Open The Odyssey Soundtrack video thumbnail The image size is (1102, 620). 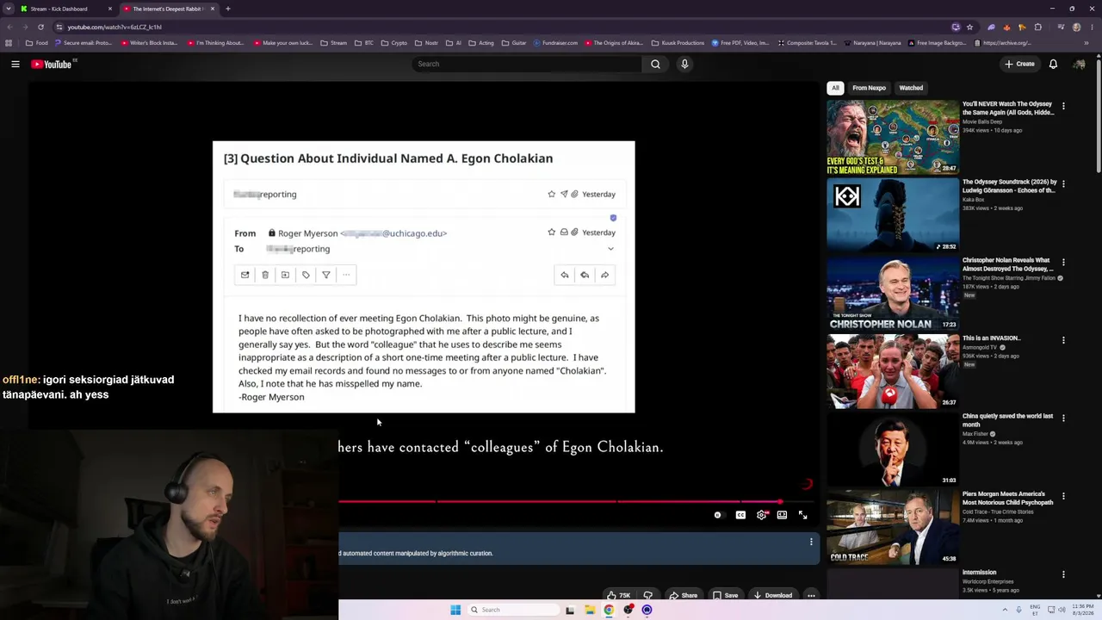click(x=893, y=214)
